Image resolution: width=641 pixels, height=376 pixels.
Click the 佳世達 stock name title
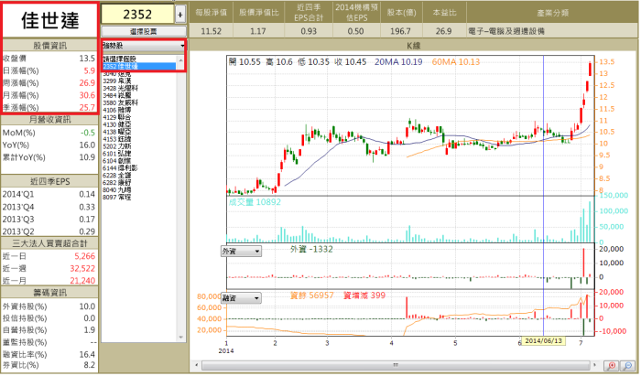click(49, 20)
